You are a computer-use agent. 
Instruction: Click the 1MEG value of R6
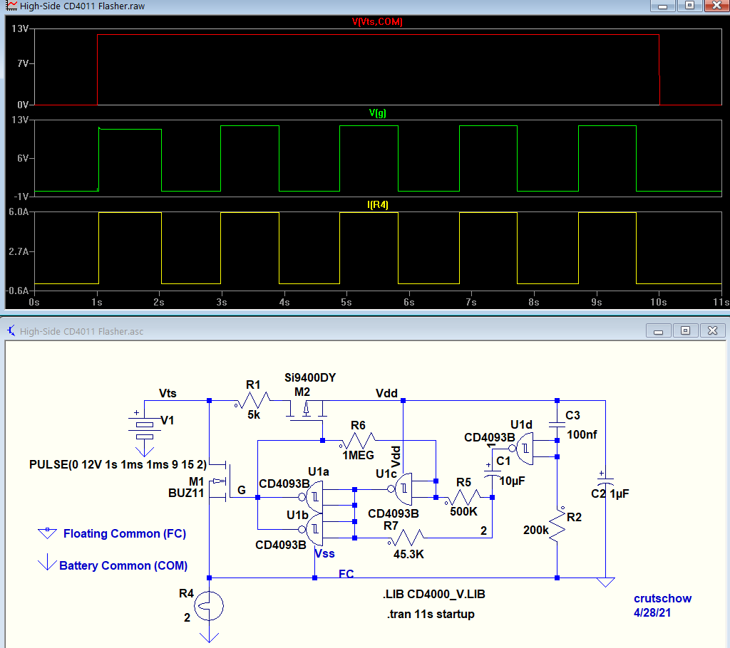358,456
